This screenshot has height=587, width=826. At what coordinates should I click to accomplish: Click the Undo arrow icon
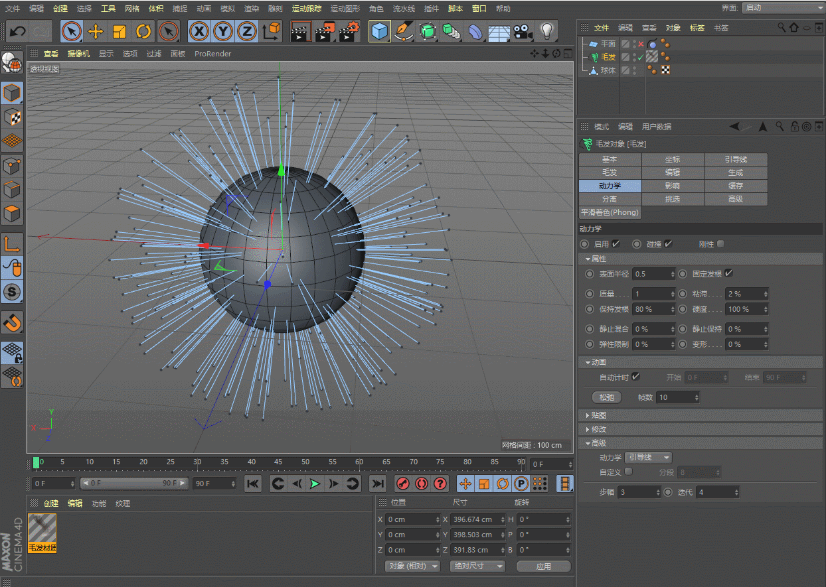[x=17, y=31]
